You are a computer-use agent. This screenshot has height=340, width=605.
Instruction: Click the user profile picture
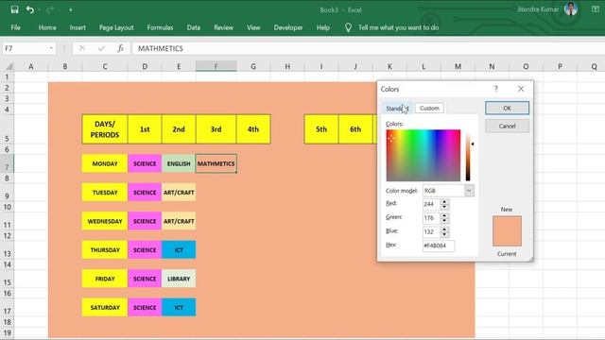click(x=571, y=8)
